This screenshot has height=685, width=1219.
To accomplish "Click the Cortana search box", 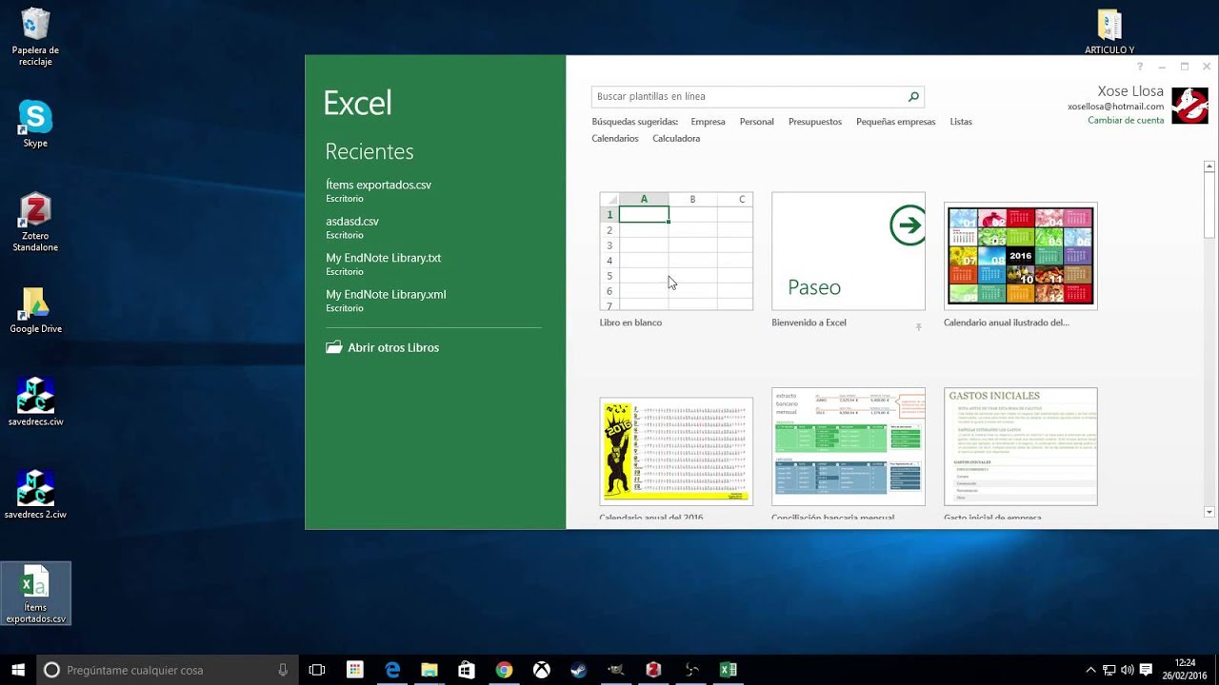I will 168,670.
